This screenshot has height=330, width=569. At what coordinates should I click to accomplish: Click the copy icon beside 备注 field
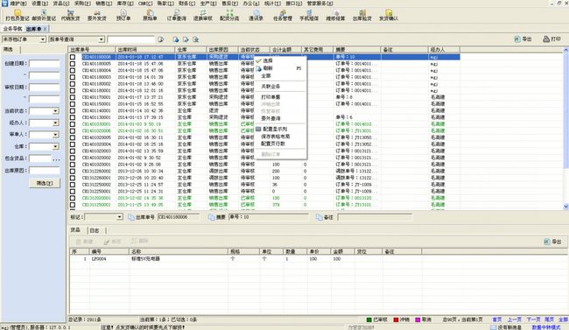click(319, 217)
